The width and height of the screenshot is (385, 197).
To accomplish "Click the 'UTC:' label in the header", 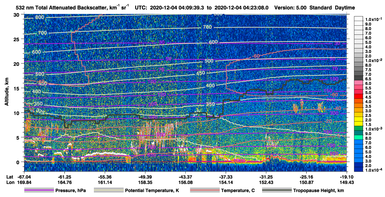I will pos(141,8).
